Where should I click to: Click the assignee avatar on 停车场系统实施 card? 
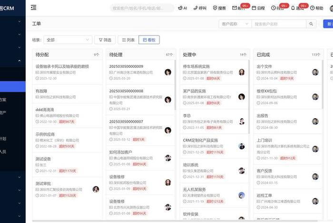[x=242, y=72]
